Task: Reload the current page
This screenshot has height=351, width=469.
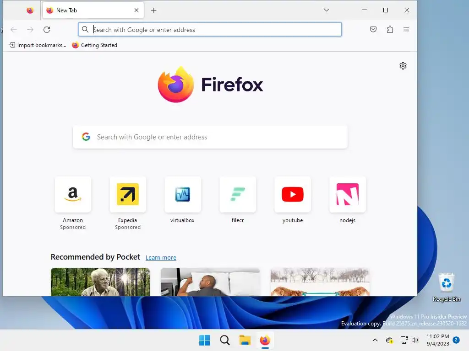Action: pyautogui.click(x=47, y=30)
